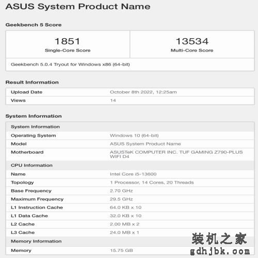Click the Multi-Core Score label
Viewport: 258px width, 258px height.
[192, 51]
